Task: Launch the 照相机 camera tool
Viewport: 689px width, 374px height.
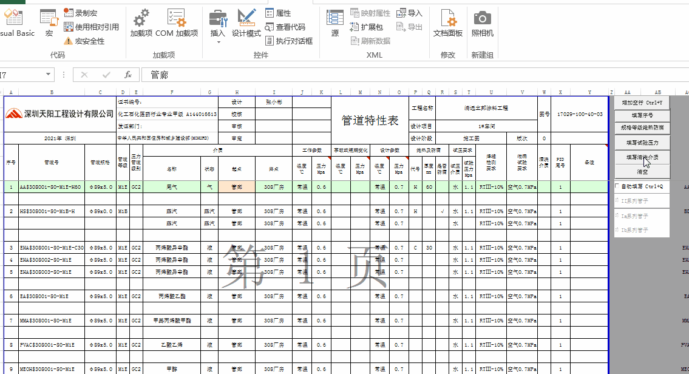Action: tap(482, 23)
